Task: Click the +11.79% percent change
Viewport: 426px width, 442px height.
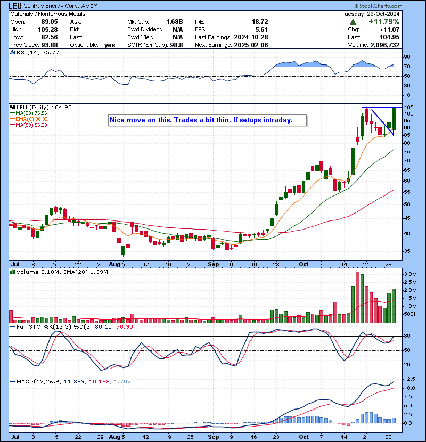Action: click(384, 22)
